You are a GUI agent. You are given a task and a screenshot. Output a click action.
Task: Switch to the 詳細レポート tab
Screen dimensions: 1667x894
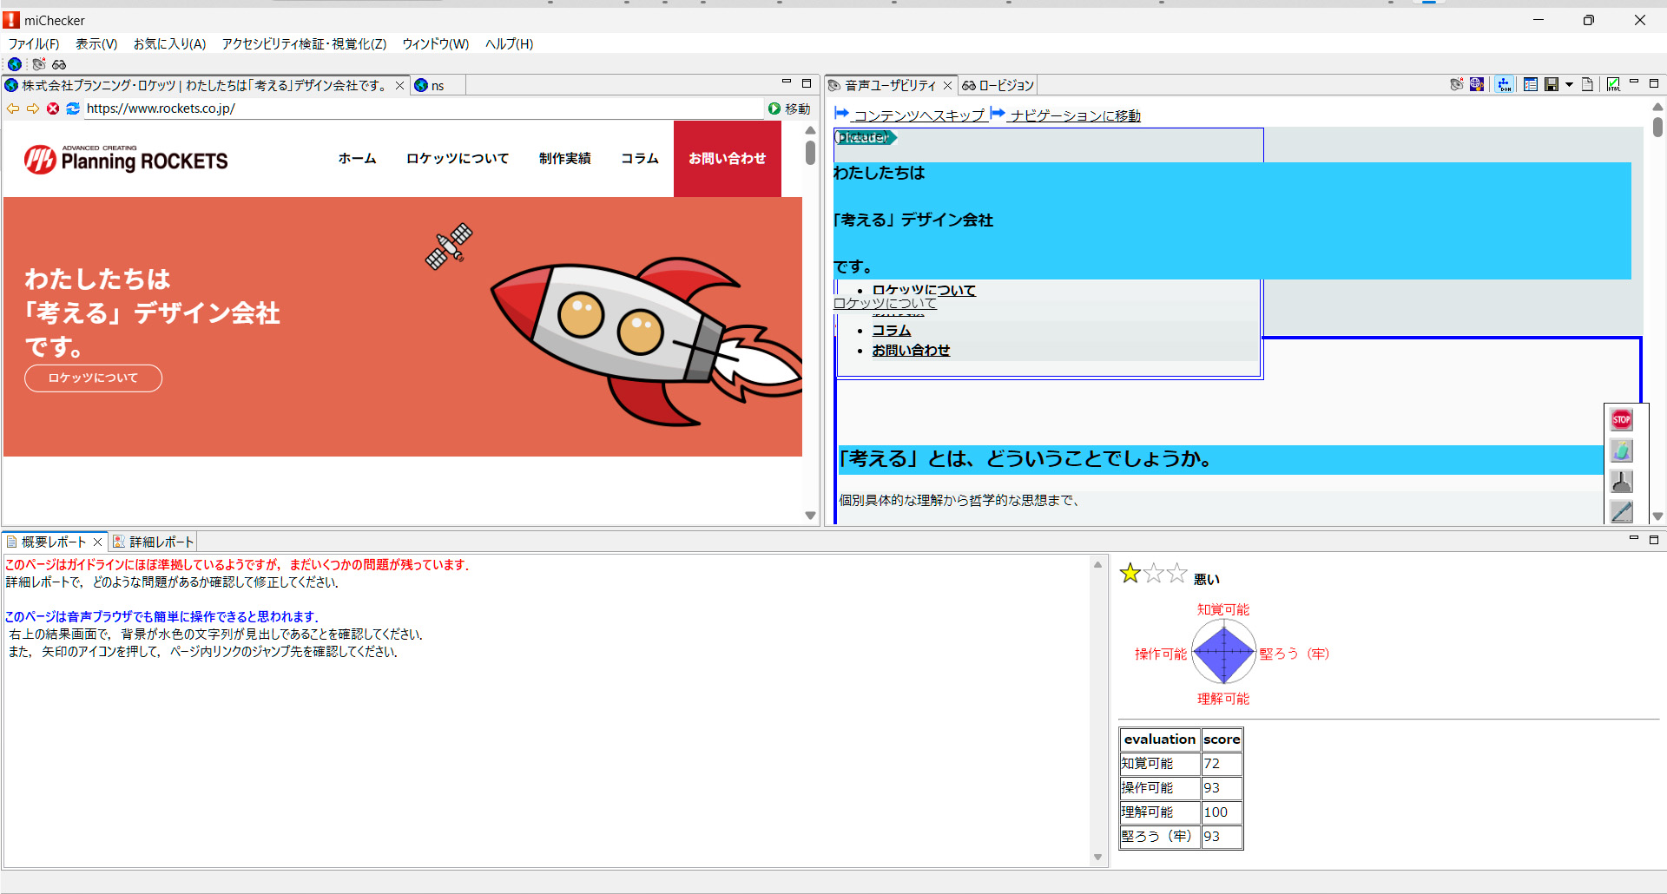click(x=160, y=541)
